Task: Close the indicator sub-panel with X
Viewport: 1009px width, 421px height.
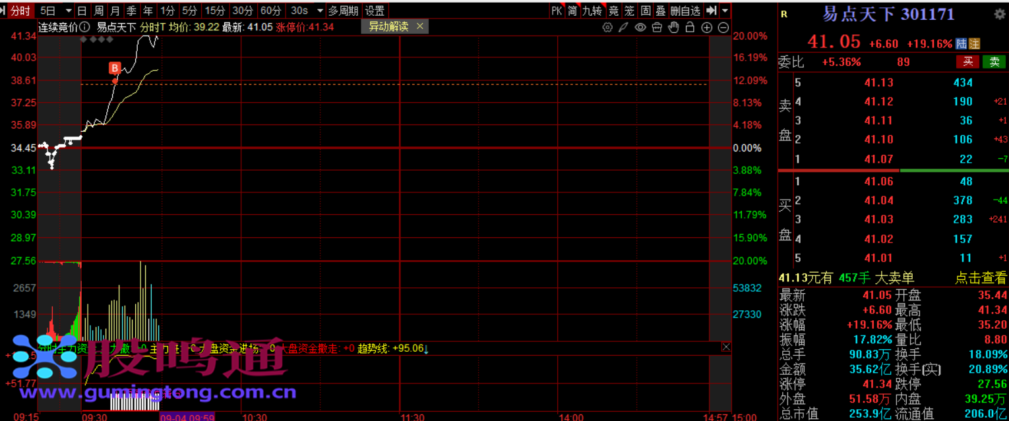Action: (726, 347)
